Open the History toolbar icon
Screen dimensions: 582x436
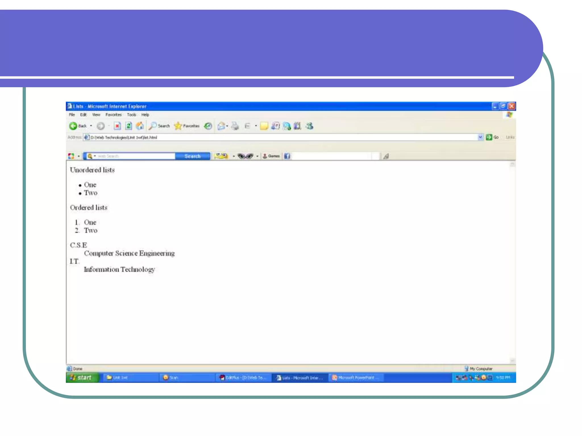click(x=208, y=126)
